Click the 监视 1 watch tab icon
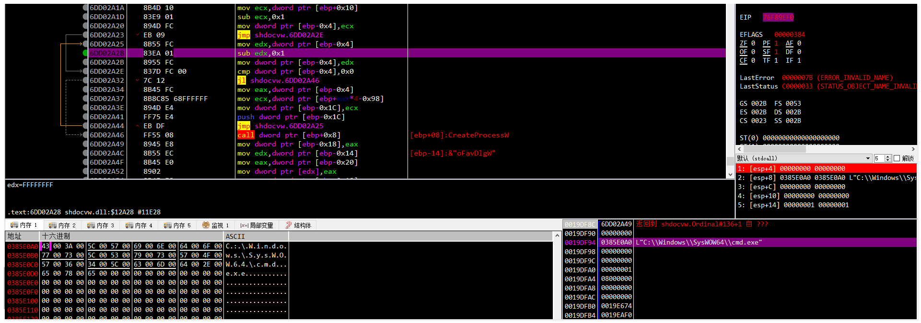 (x=206, y=225)
